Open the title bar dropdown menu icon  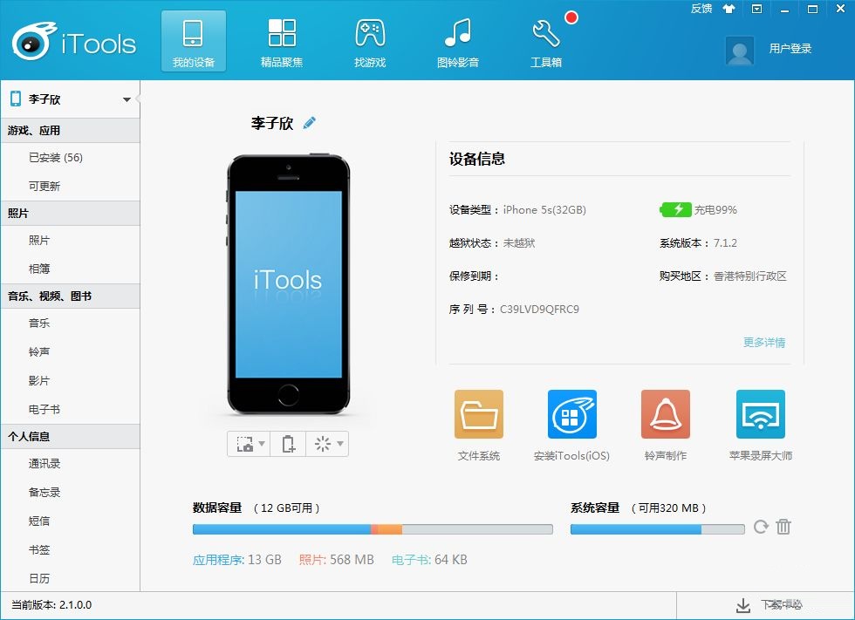757,9
